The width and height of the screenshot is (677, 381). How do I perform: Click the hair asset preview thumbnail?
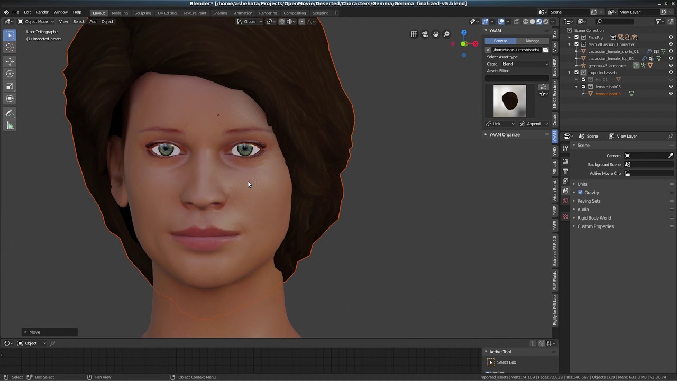click(x=510, y=101)
